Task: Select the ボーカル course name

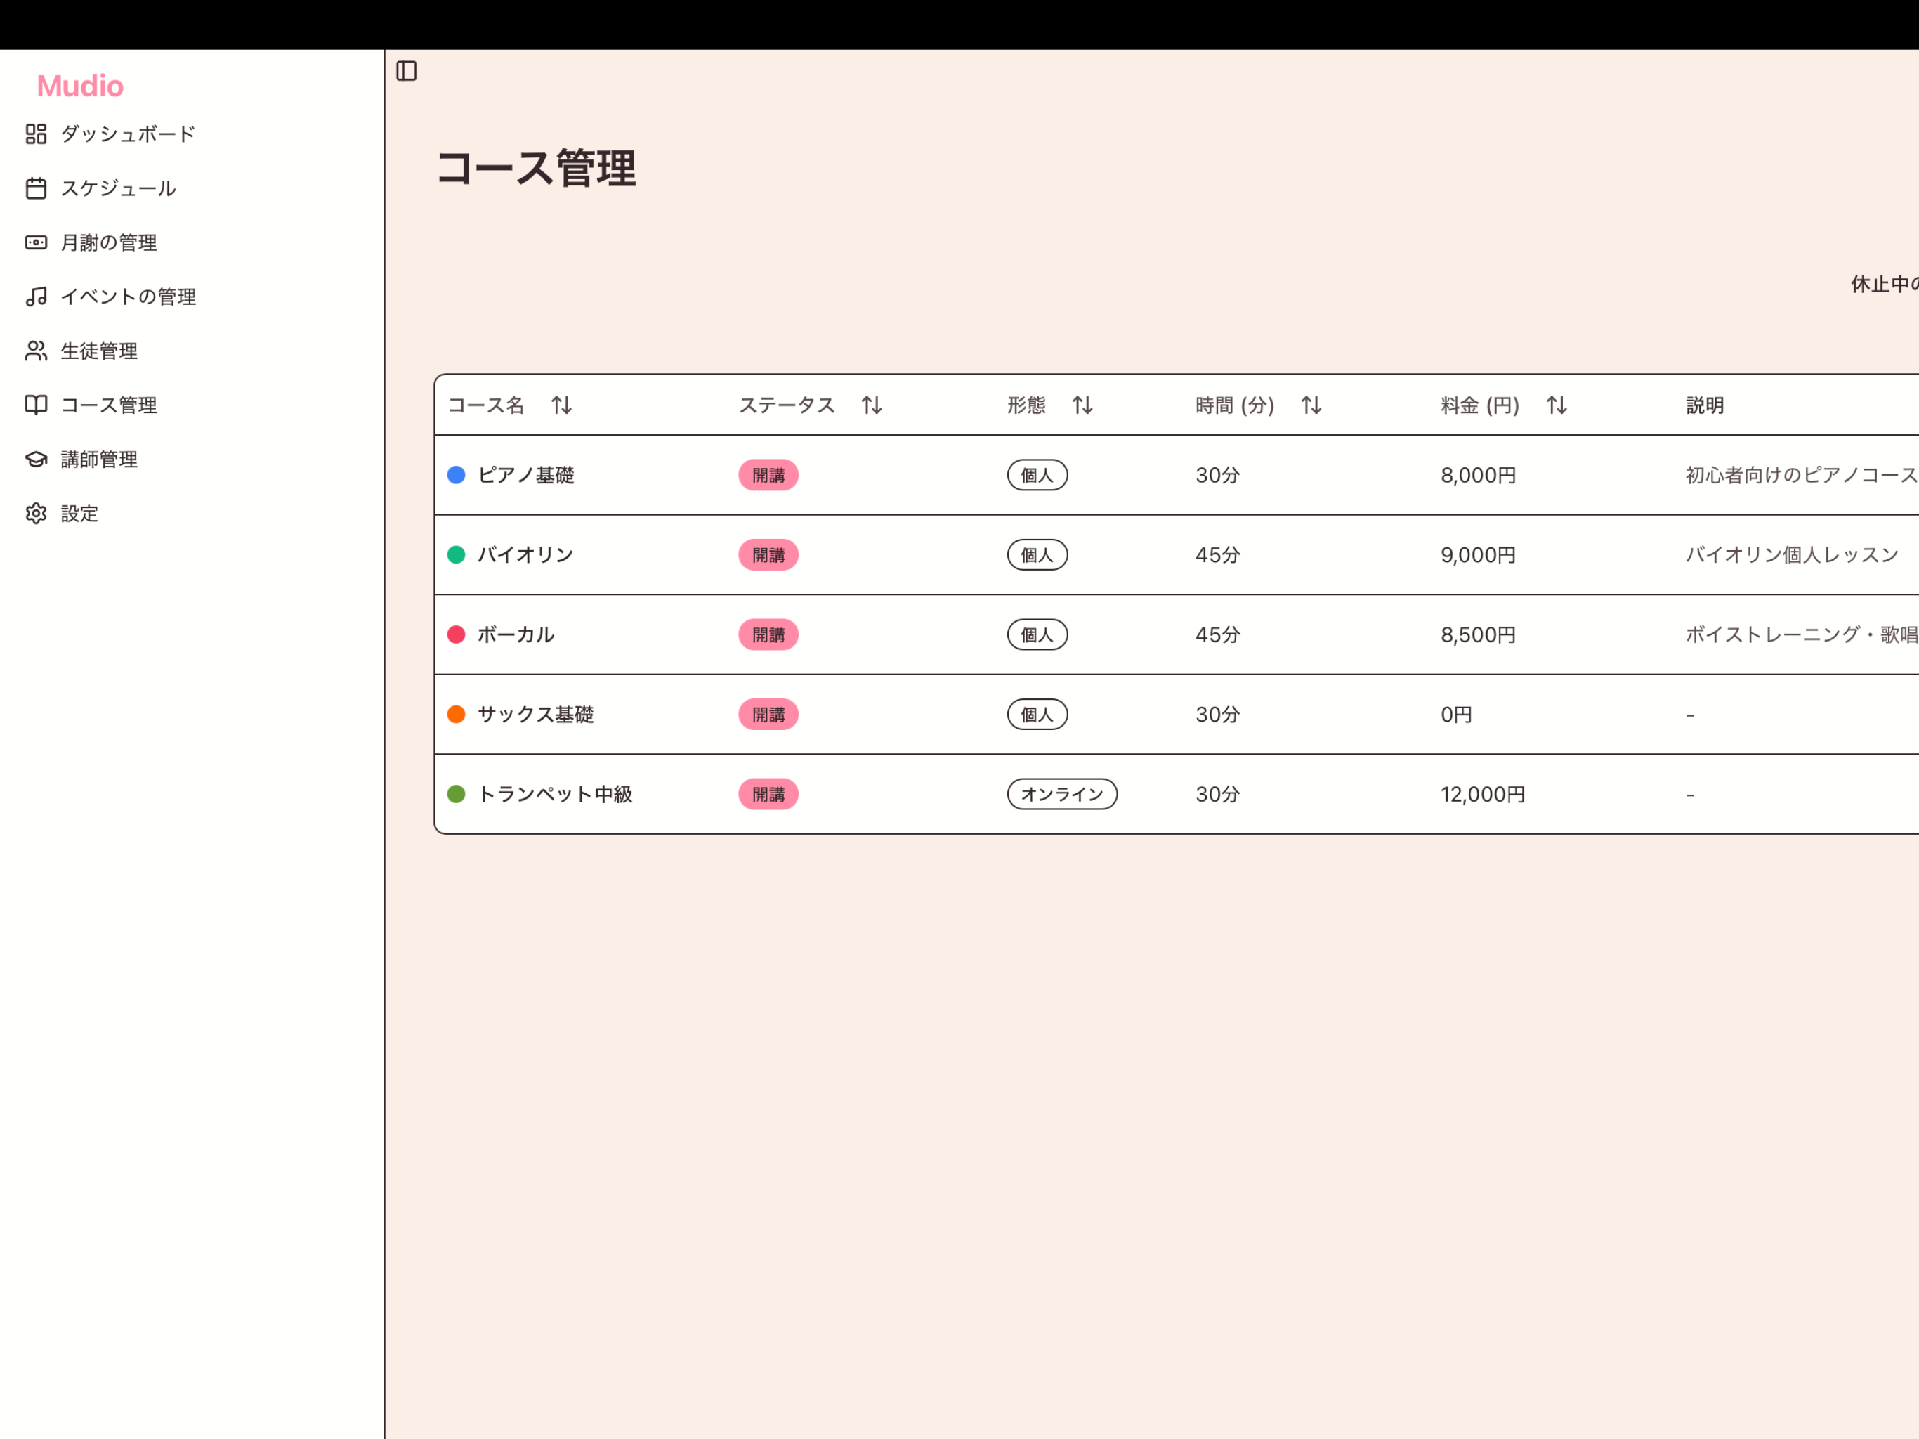Action: [x=516, y=634]
